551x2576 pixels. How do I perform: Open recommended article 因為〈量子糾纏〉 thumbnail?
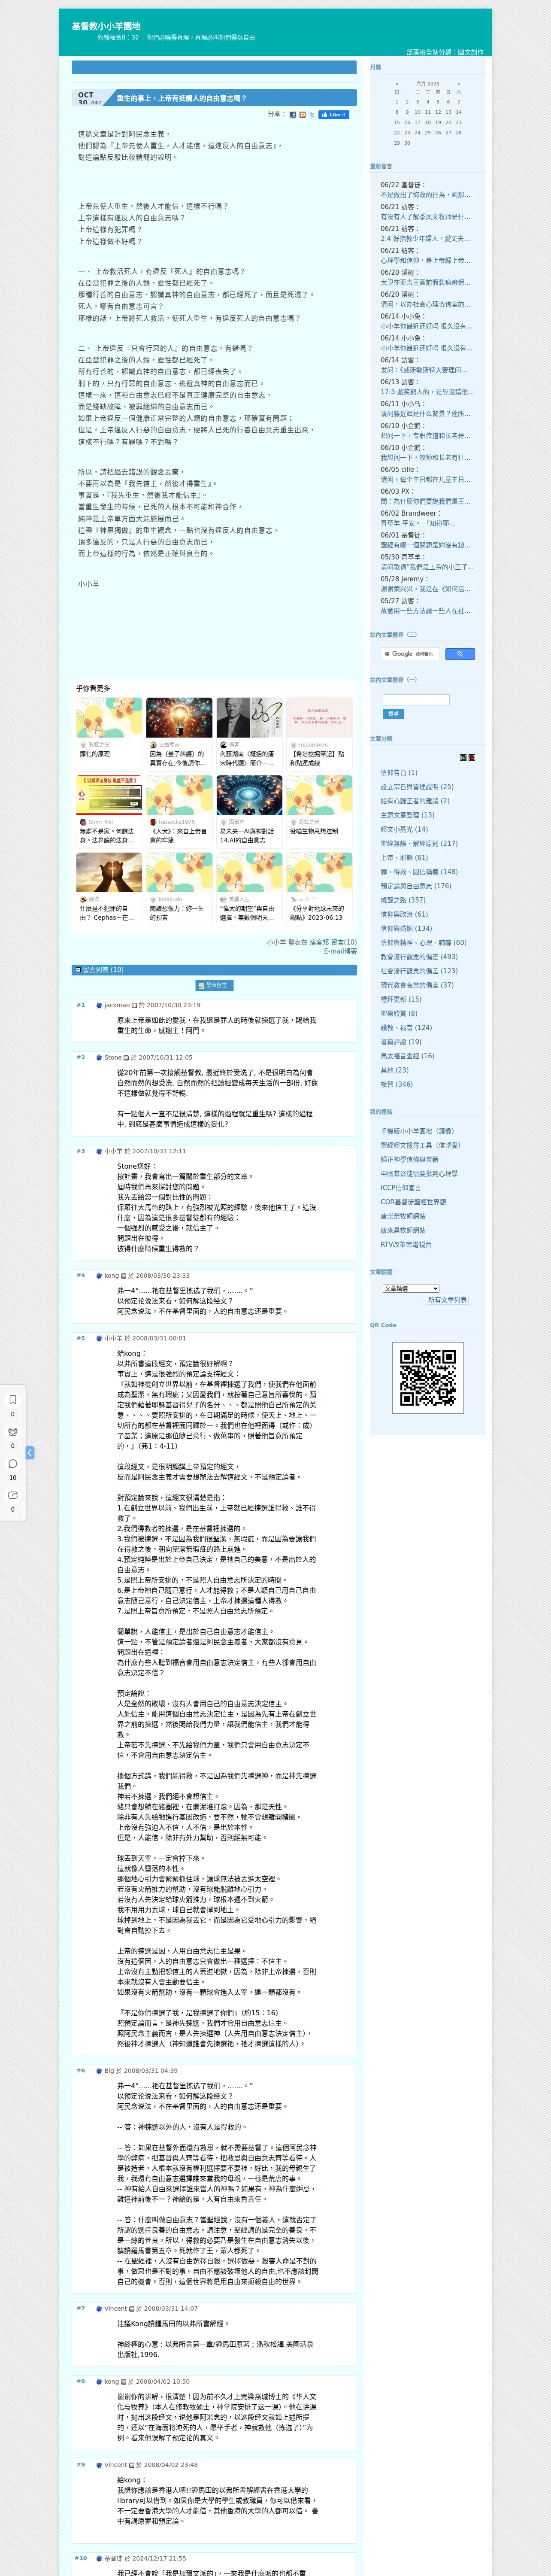[179, 718]
